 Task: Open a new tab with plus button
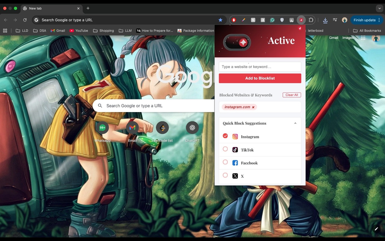tap(88, 8)
